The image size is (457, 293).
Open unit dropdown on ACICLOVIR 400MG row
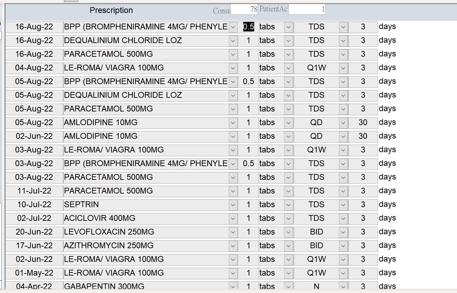point(289,218)
